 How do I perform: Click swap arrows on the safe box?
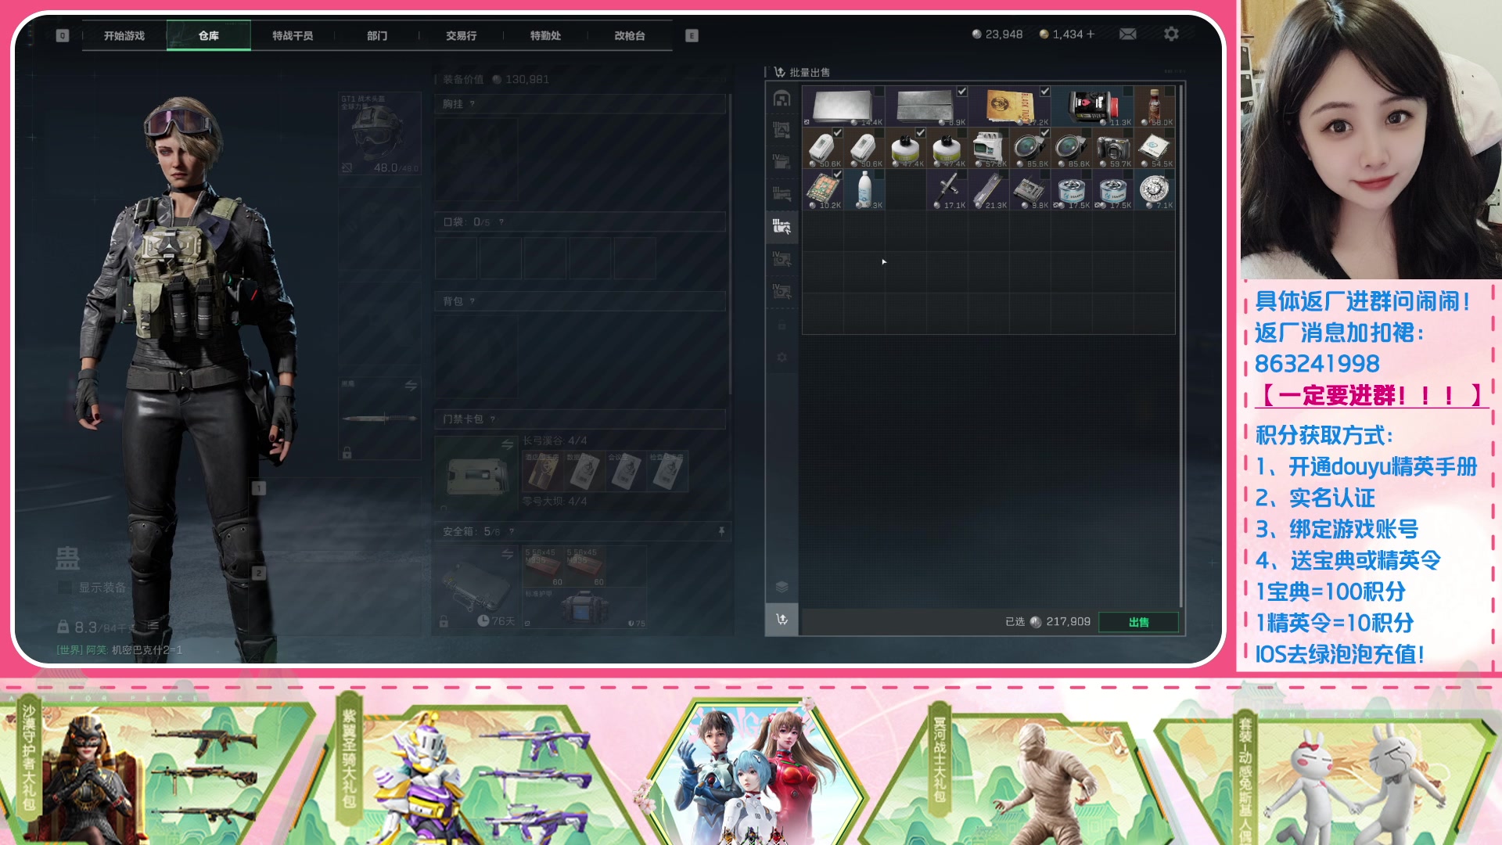click(508, 554)
